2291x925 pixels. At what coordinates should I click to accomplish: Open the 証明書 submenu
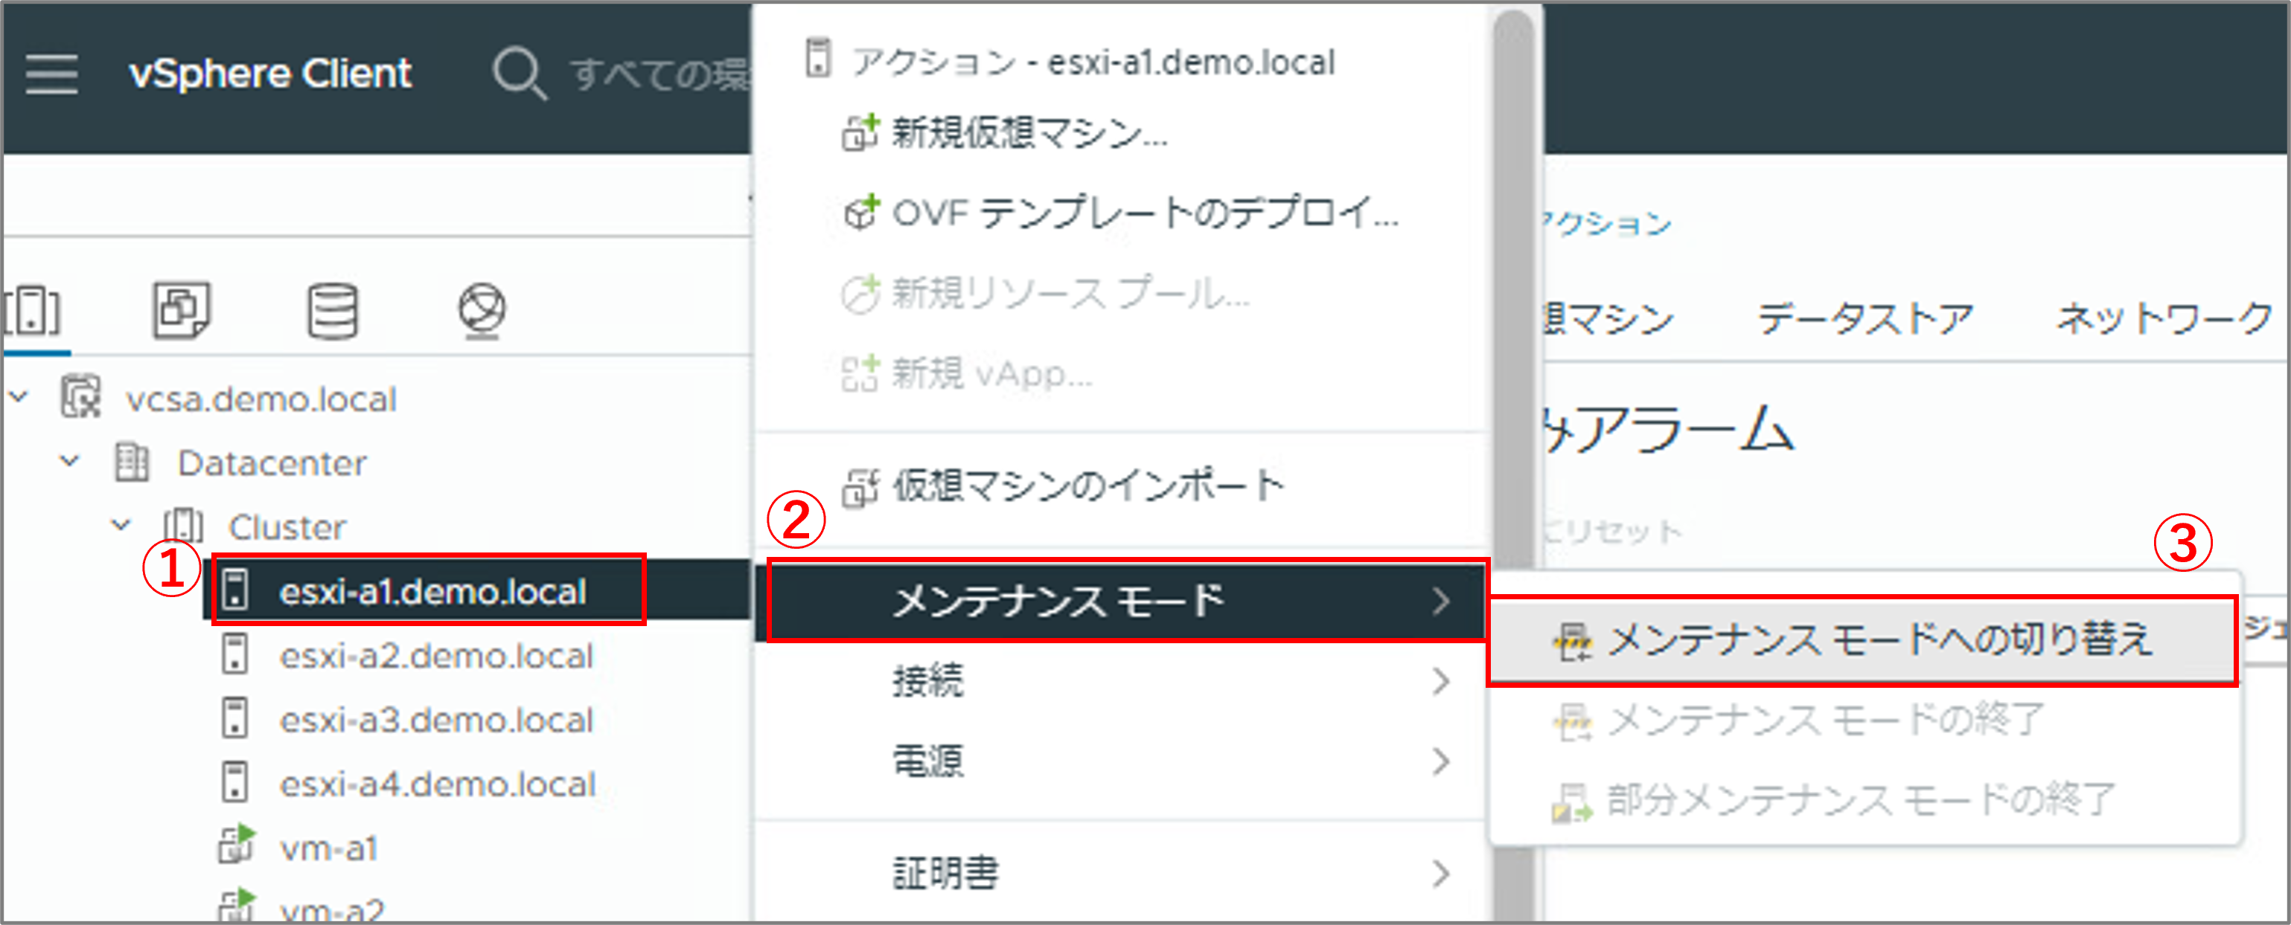(1119, 874)
